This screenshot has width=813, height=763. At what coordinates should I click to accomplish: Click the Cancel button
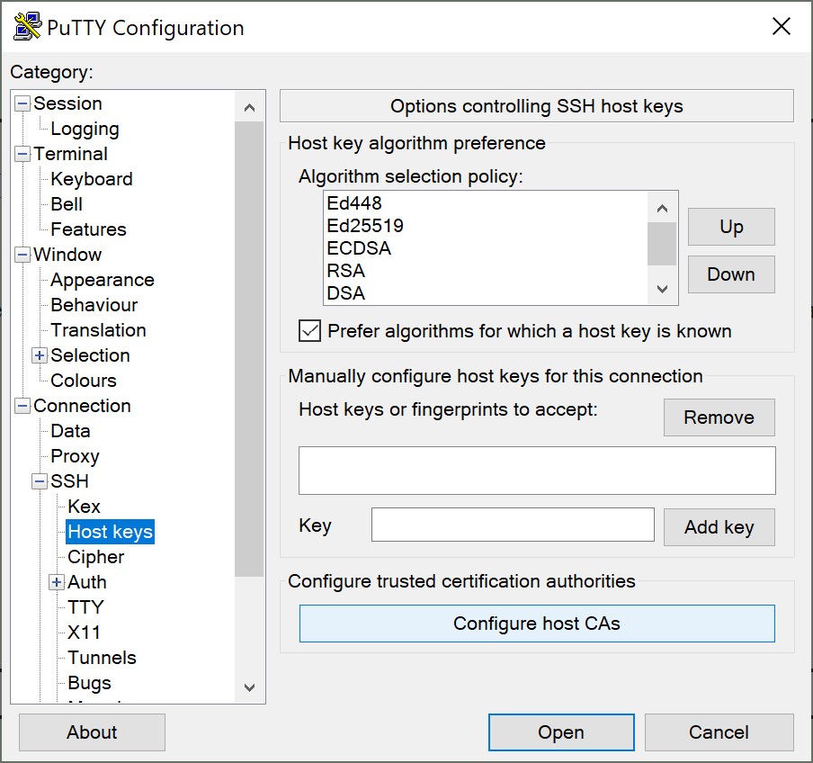(719, 732)
